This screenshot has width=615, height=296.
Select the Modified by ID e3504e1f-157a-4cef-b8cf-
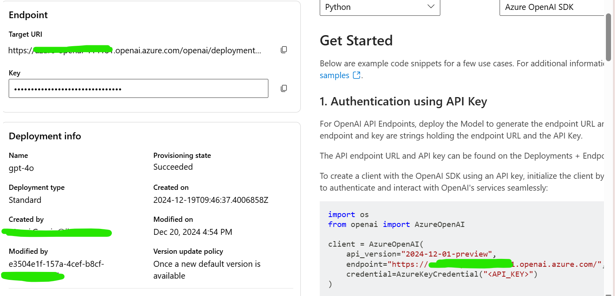pyautogui.click(x=57, y=264)
